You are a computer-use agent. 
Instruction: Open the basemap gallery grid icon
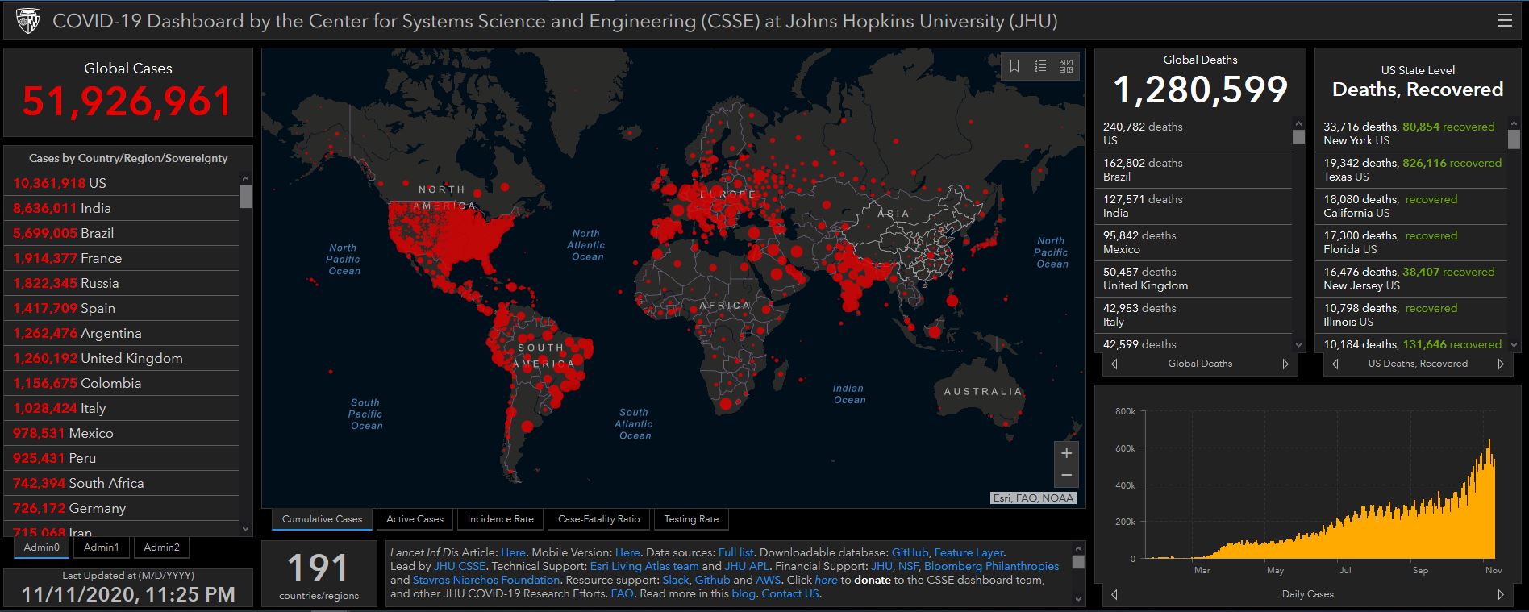coord(1066,66)
